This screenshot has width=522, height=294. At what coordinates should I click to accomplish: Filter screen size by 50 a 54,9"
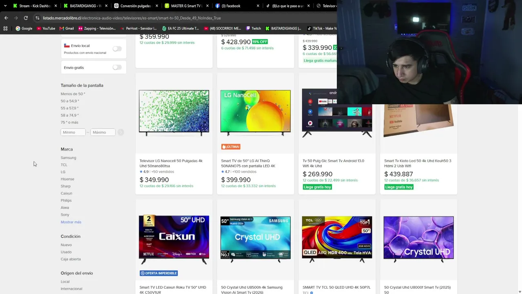pyautogui.click(x=70, y=101)
